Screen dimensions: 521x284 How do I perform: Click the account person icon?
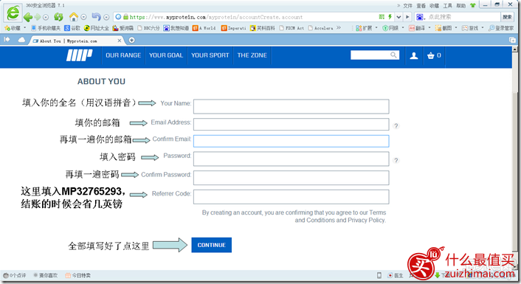[414, 55]
